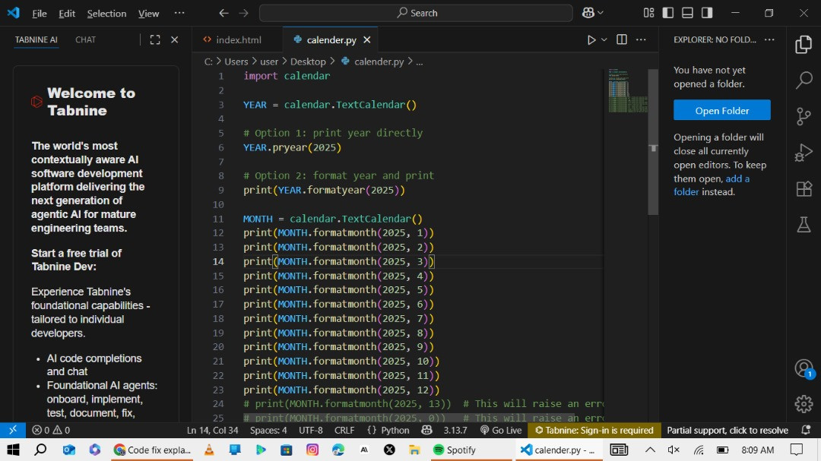Image resolution: width=821 pixels, height=461 pixels.
Task: Open the Copilot chat icon in title bar
Action: tap(588, 13)
